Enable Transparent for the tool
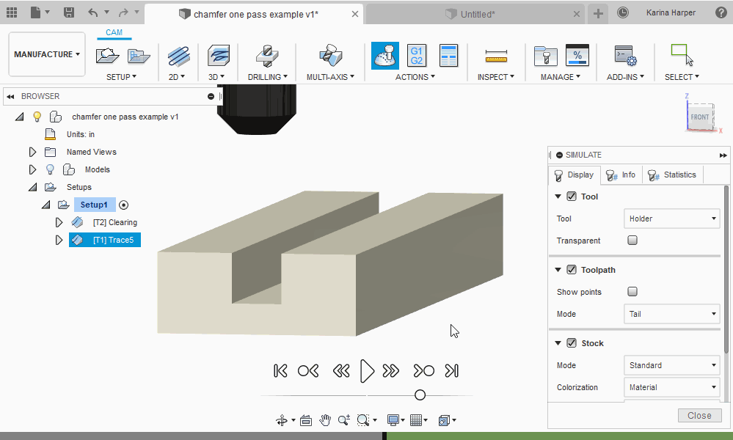Viewport: 733px width, 440px height. point(632,240)
